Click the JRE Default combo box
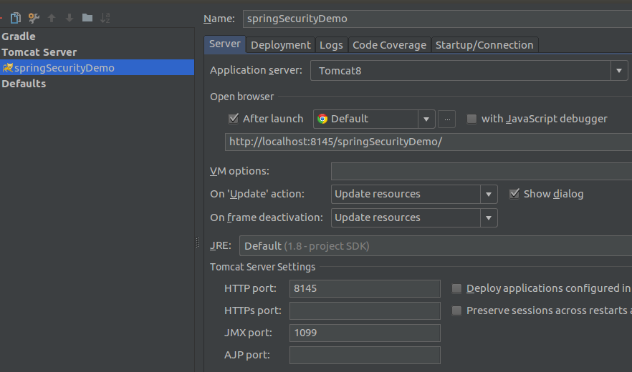632x372 pixels. click(436, 246)
